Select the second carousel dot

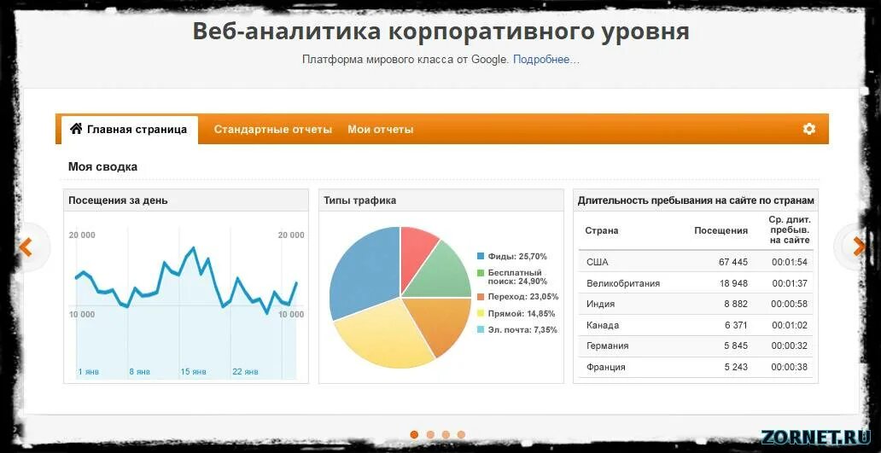pos(429,434)
